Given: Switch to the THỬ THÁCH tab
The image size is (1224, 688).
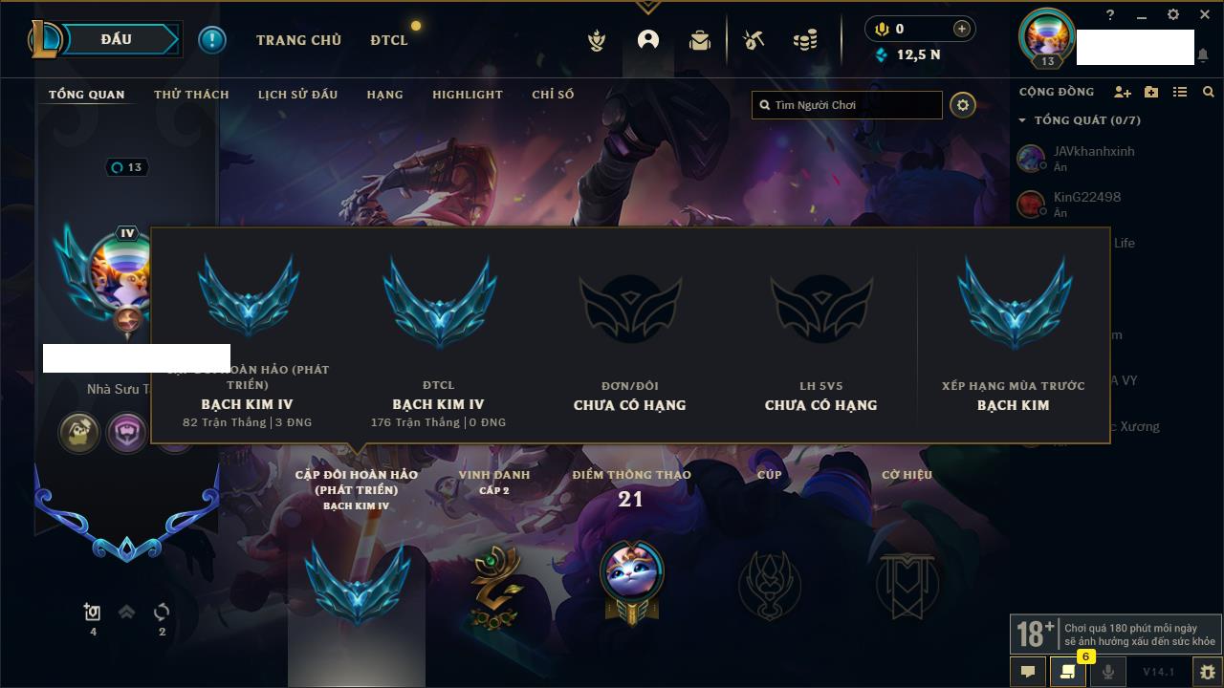Looking at the screenshot, I should pos(191,95).
